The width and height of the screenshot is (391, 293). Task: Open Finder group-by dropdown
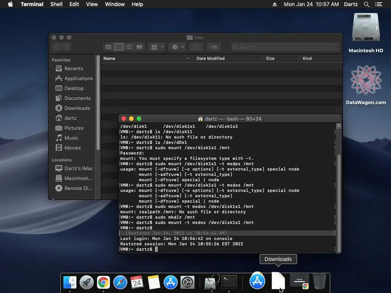pyautogui.click(x=157, y=47)
